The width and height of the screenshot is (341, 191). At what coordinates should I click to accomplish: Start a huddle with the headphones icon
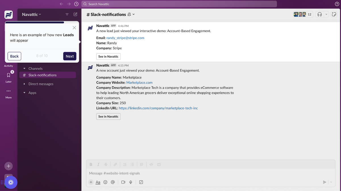(x=320, y=14)
